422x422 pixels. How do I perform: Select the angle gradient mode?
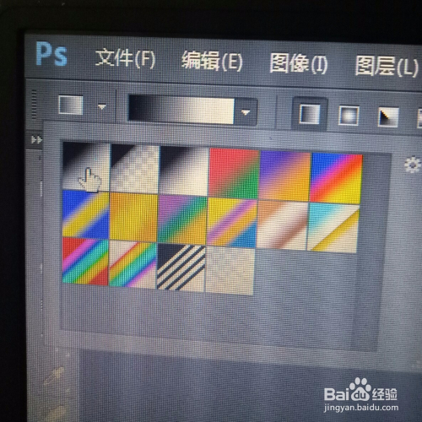[388, 116]
